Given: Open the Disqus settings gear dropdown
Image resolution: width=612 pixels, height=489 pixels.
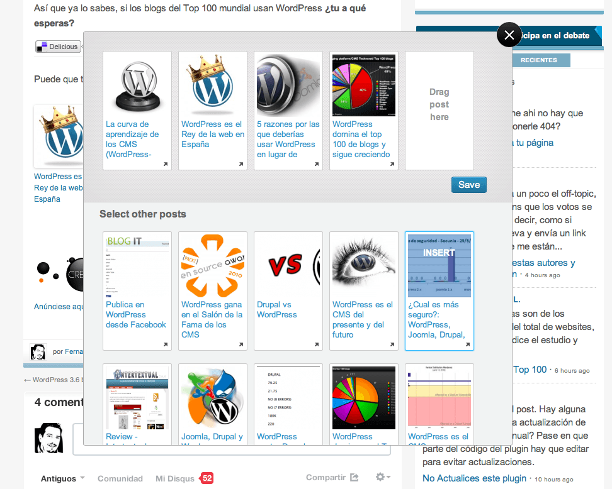Looking at the screenshot, I should (x=383, y=477).
